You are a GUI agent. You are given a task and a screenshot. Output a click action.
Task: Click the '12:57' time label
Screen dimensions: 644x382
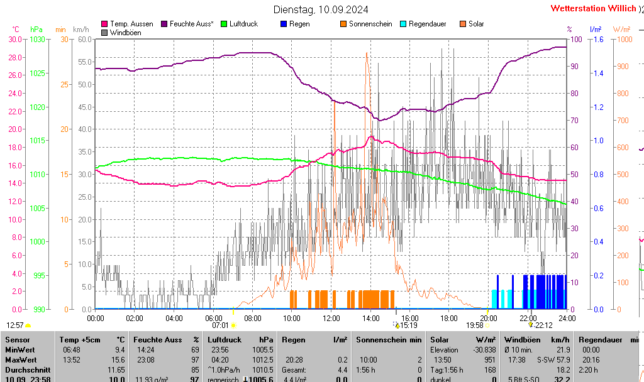pyautogui.click(x=15, y=325)
